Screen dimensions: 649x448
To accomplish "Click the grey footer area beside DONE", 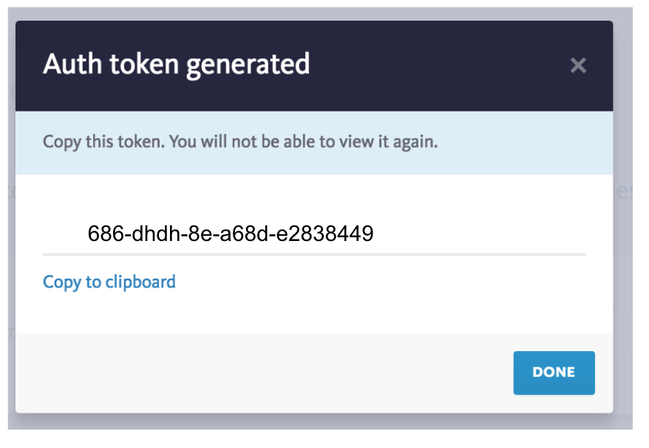I will (264, 373).
